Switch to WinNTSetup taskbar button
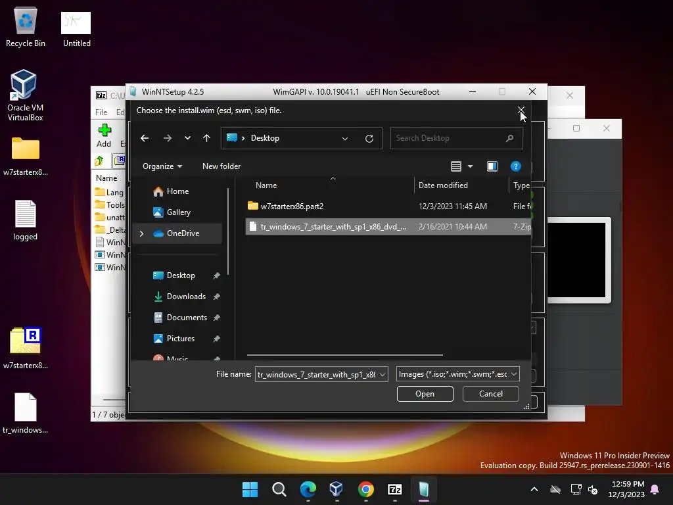This screenshot has height=505, width=673. click(424, 489)
